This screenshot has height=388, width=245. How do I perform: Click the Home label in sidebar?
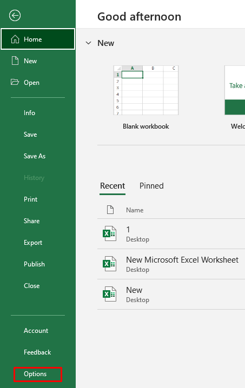32,39
